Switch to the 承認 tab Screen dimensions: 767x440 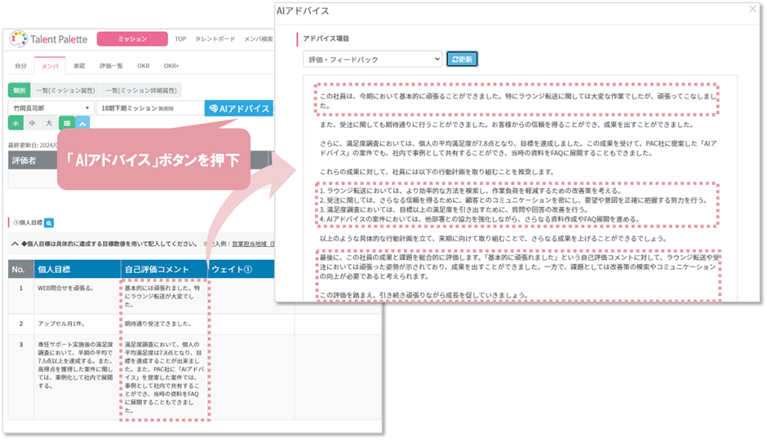pos(78,65)
